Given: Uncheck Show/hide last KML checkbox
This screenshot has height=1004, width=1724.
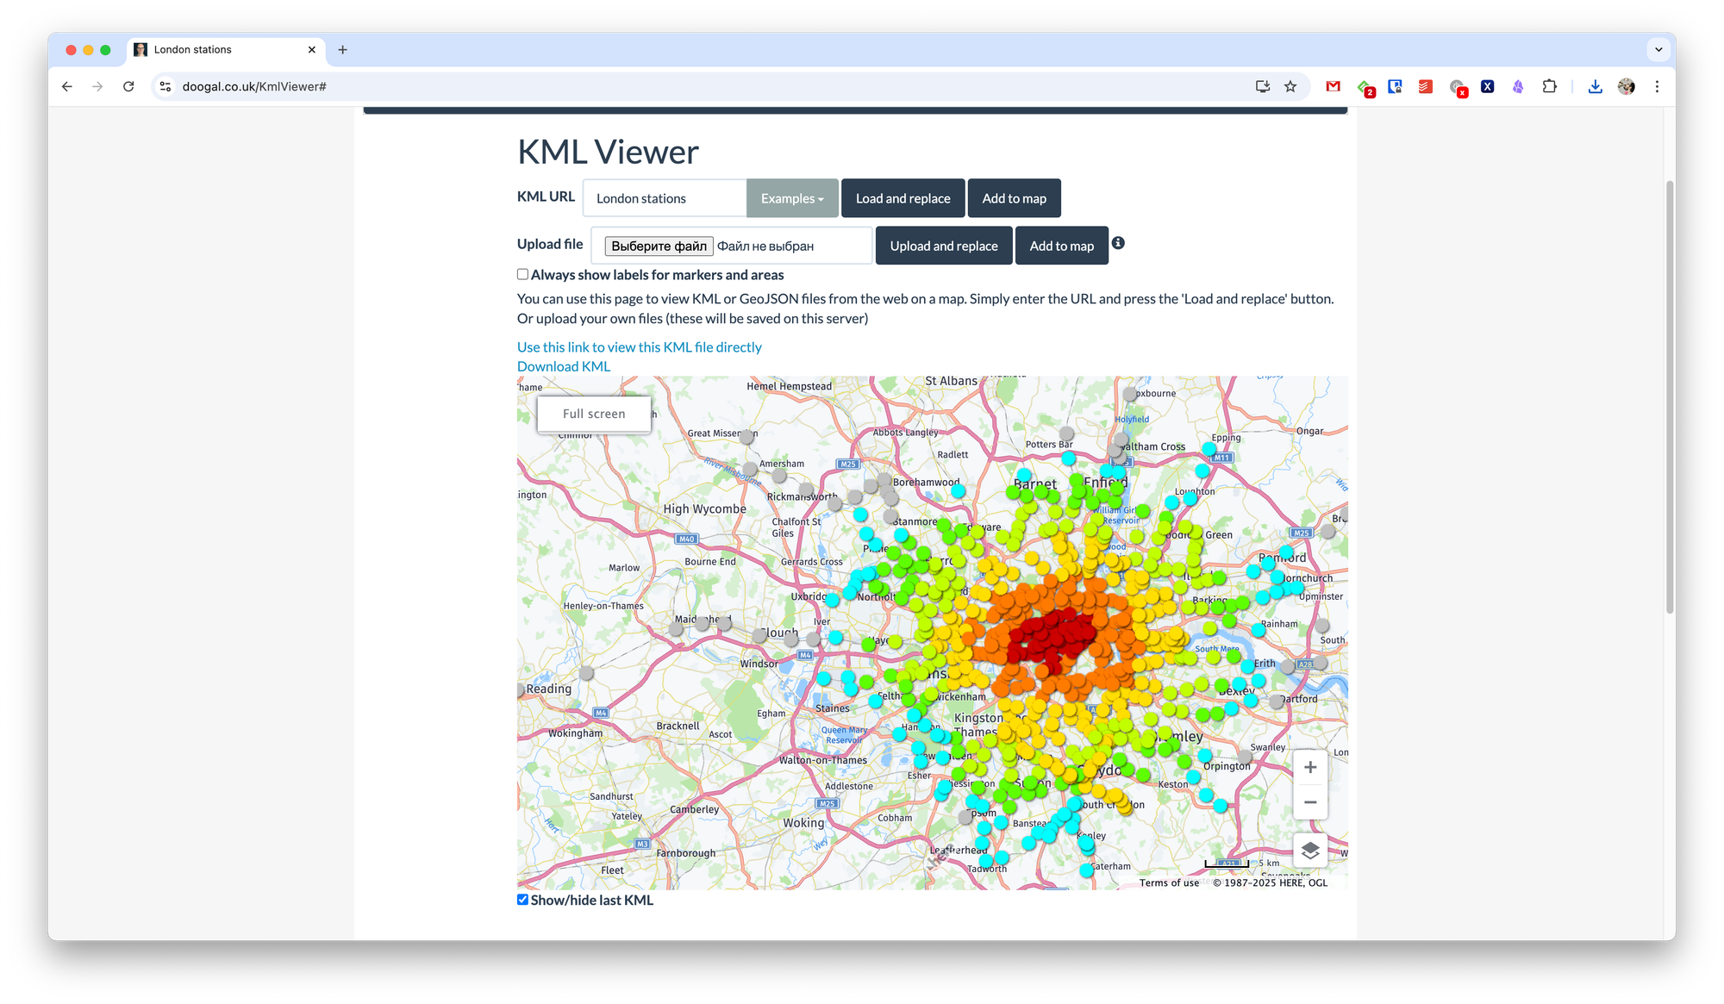Looking at the screenshot, I should tap(522, 899).
